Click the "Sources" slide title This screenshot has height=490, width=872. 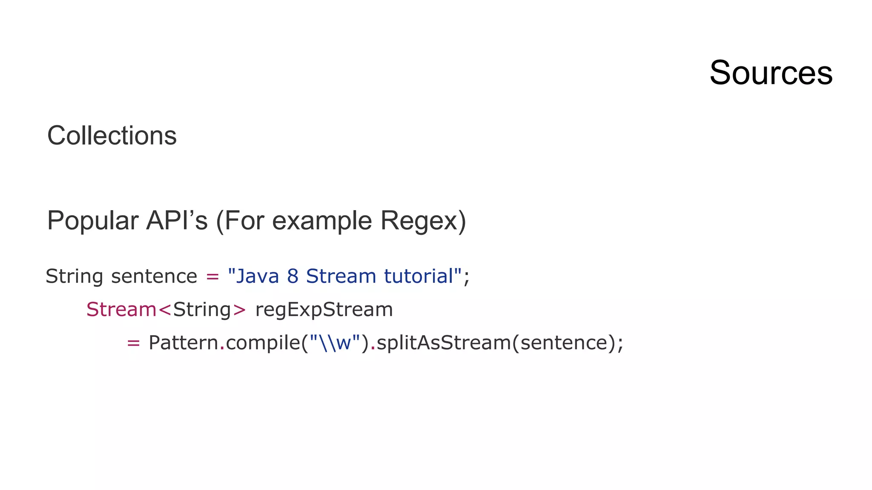click(x=771, y=73)
